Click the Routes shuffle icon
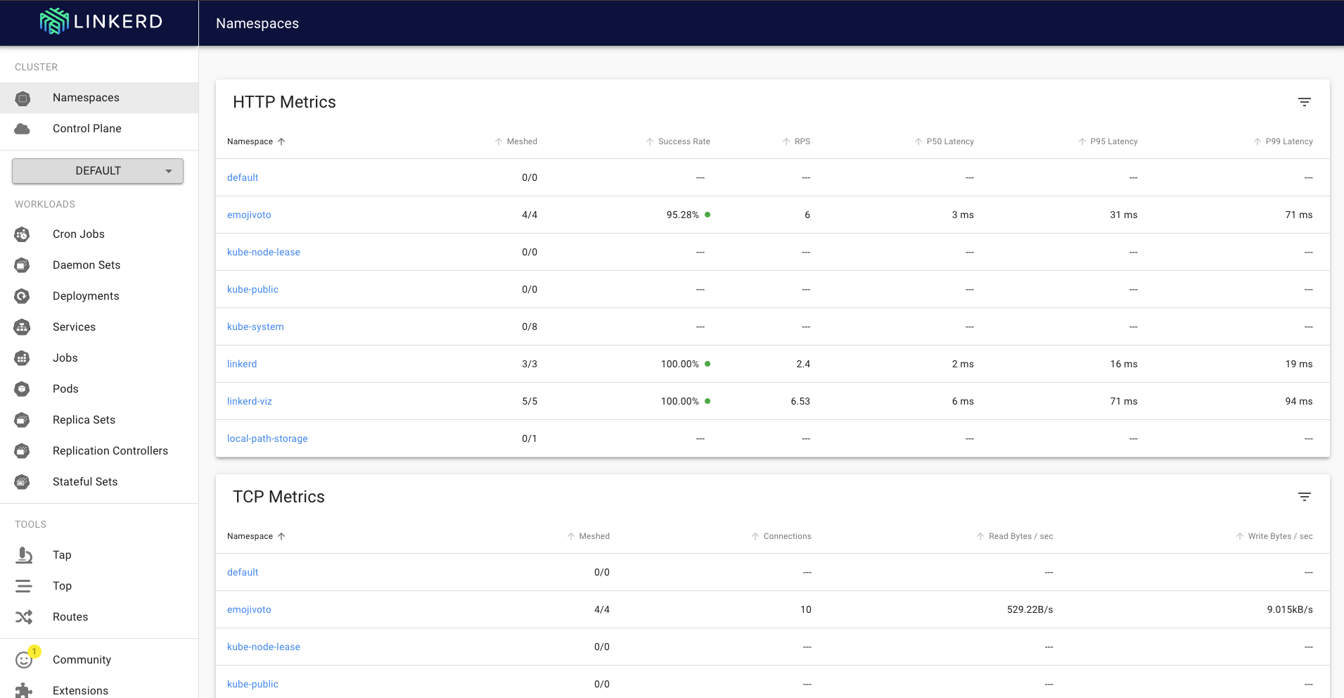Viewport: 1344px width, 698px height. tap(24, 616)
